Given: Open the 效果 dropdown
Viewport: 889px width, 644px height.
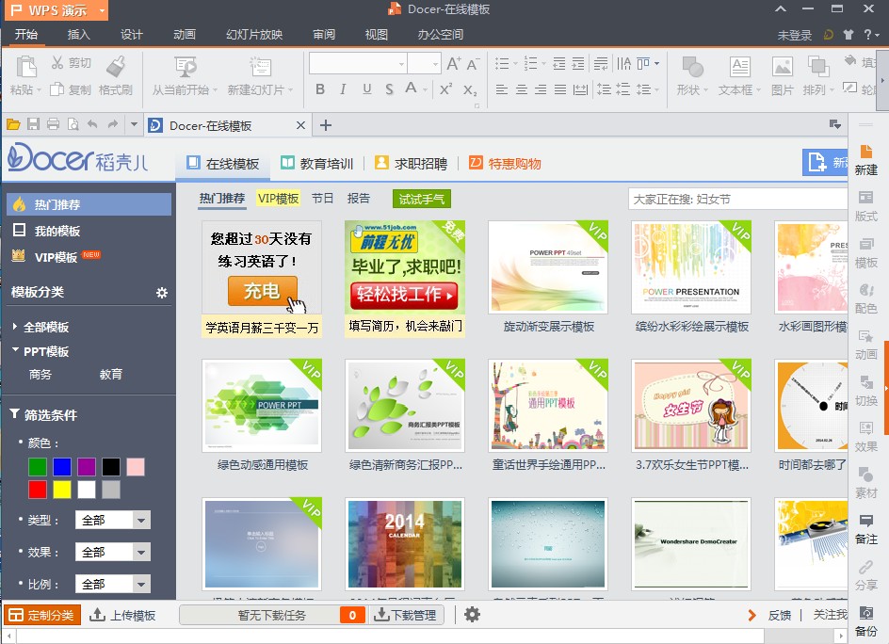Looking at the screenshot, I should [x=112, y=552].
